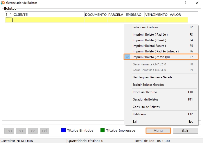Choose Desbloquear Remessa Gerada
Screen dimensions: 203x143
tap(161, 77)
